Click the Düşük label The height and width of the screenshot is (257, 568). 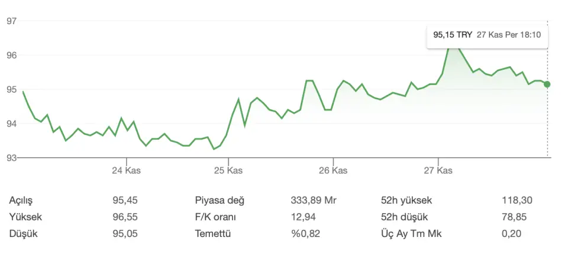coord(23,233)
